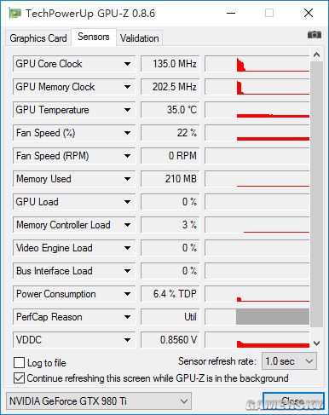The image size is (329, 415).
Task: Open the Power Consumption dropdown arrow
Action: point(127,294)
